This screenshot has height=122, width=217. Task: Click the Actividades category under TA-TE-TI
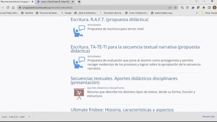point(94,56)
